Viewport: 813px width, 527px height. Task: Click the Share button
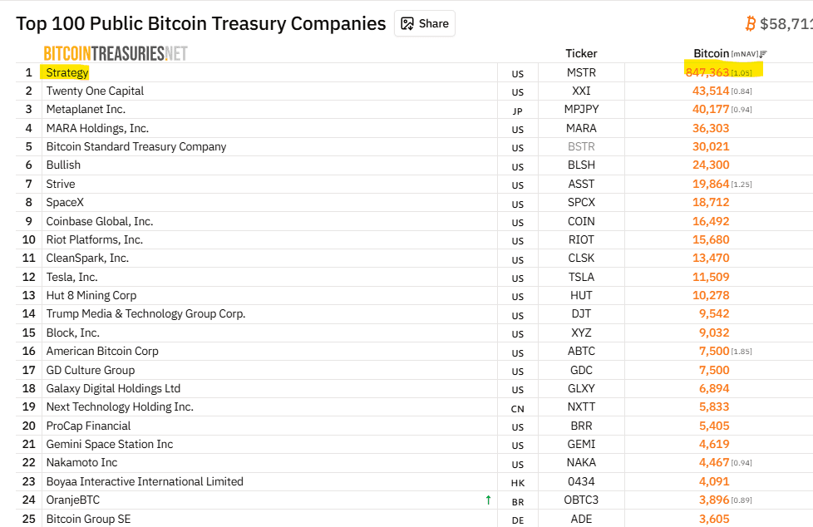click(425, 24)
